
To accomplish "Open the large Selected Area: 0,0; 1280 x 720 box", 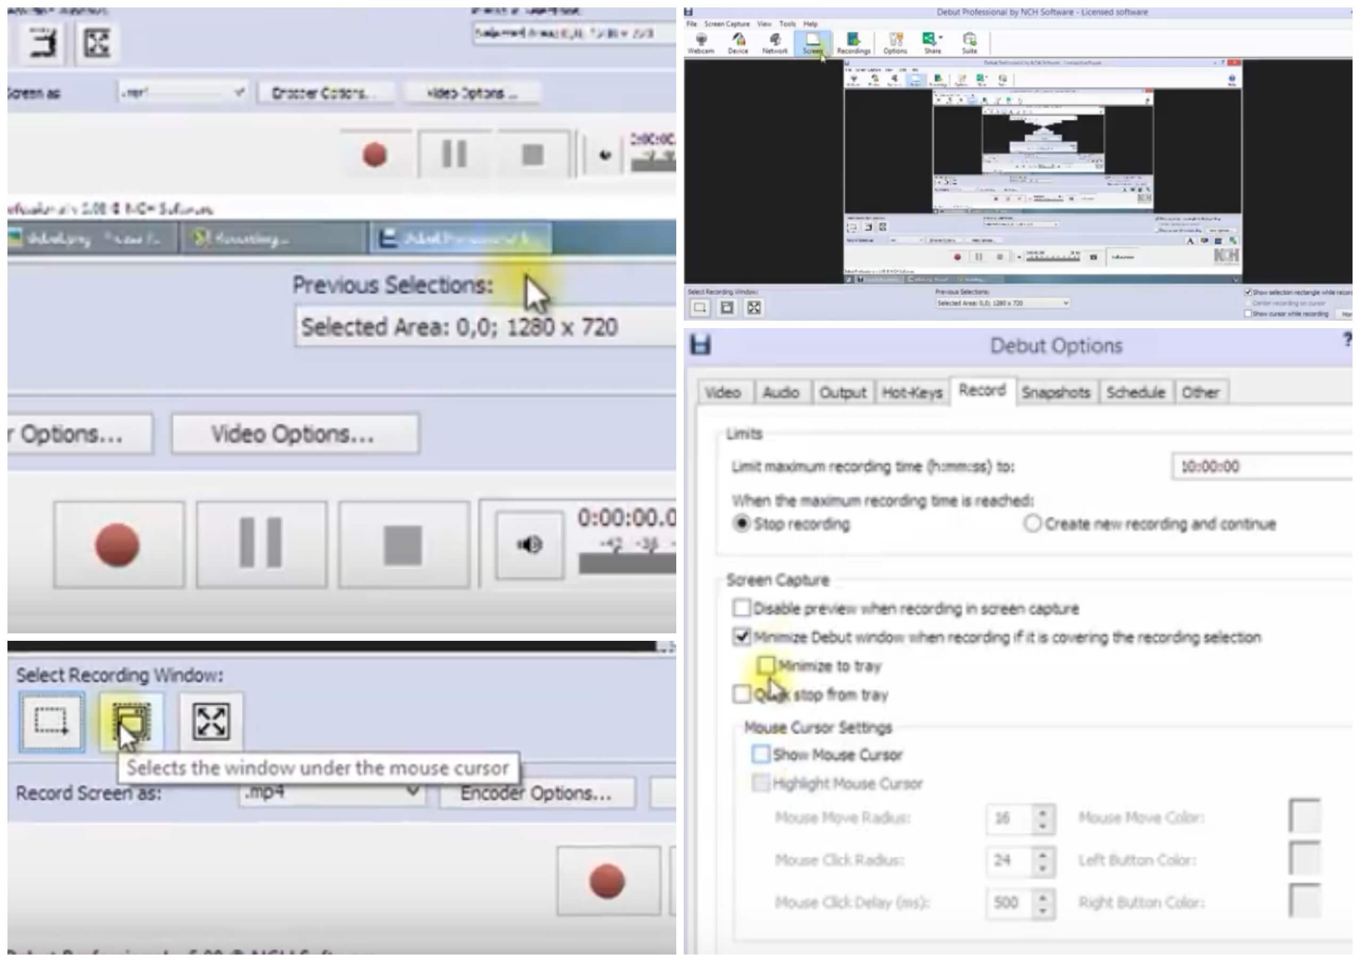I will [x=486, y=327].
